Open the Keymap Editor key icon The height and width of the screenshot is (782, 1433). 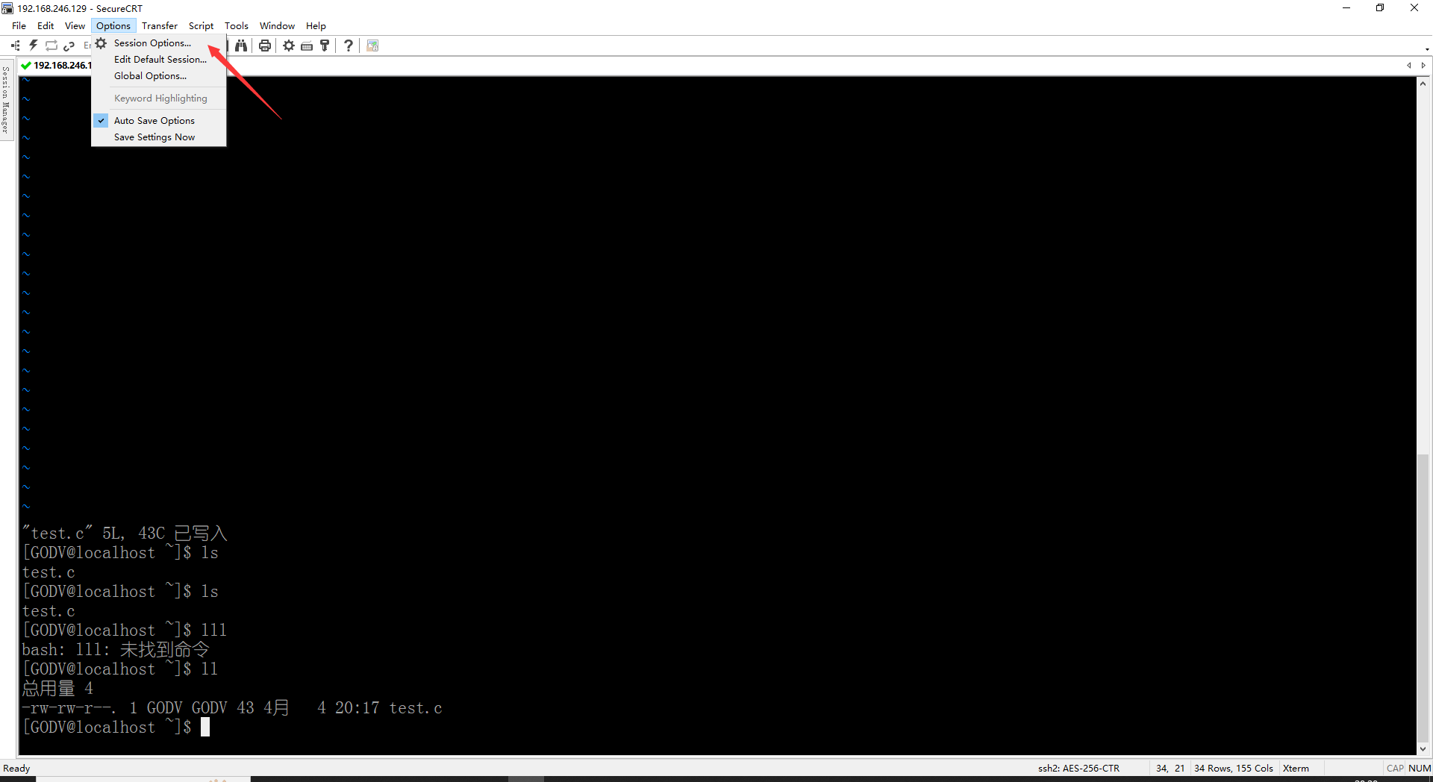tap(324, 45)
